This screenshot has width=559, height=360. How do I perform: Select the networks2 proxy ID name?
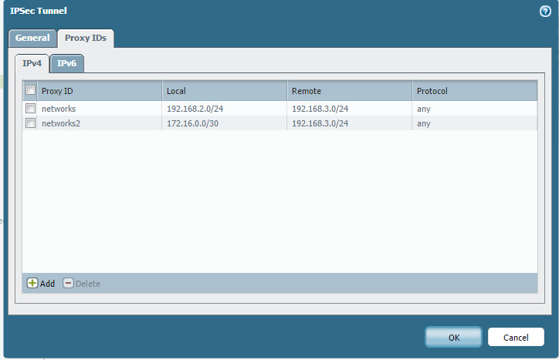point(61,123)
